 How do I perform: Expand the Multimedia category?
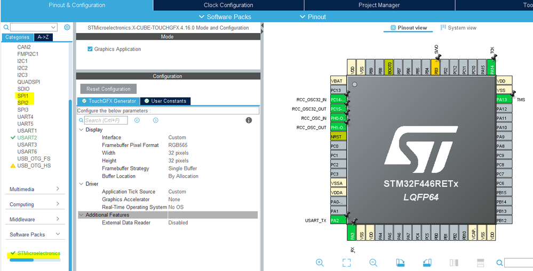pos(58,189)
